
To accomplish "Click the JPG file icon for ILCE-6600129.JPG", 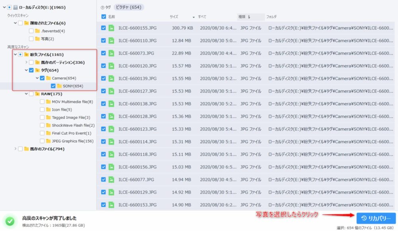I will (x=111, y=192).
